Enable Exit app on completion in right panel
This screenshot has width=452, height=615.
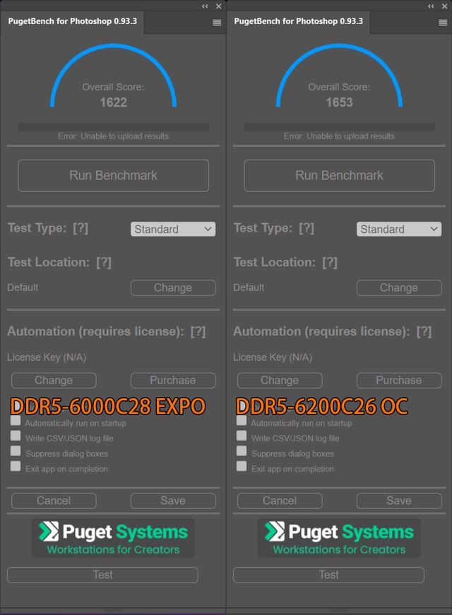(242, 466)
